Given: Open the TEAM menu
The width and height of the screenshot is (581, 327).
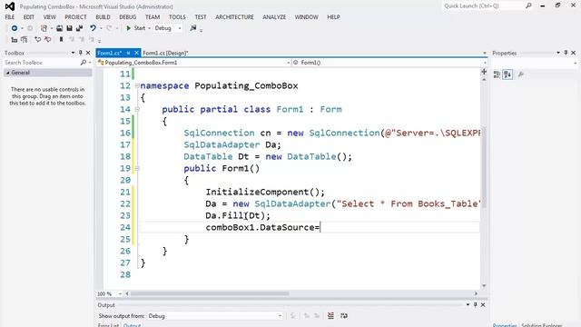Looking at the screenshot, I should pos(153,17).
